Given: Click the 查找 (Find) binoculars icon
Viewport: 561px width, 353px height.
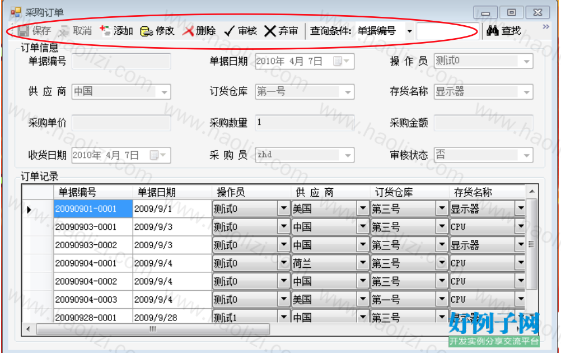Looking at the screenshot, I should pyautogui.click(x=492, y=31).
